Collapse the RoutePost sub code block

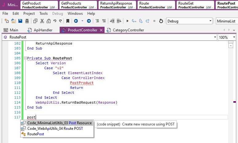25,58
